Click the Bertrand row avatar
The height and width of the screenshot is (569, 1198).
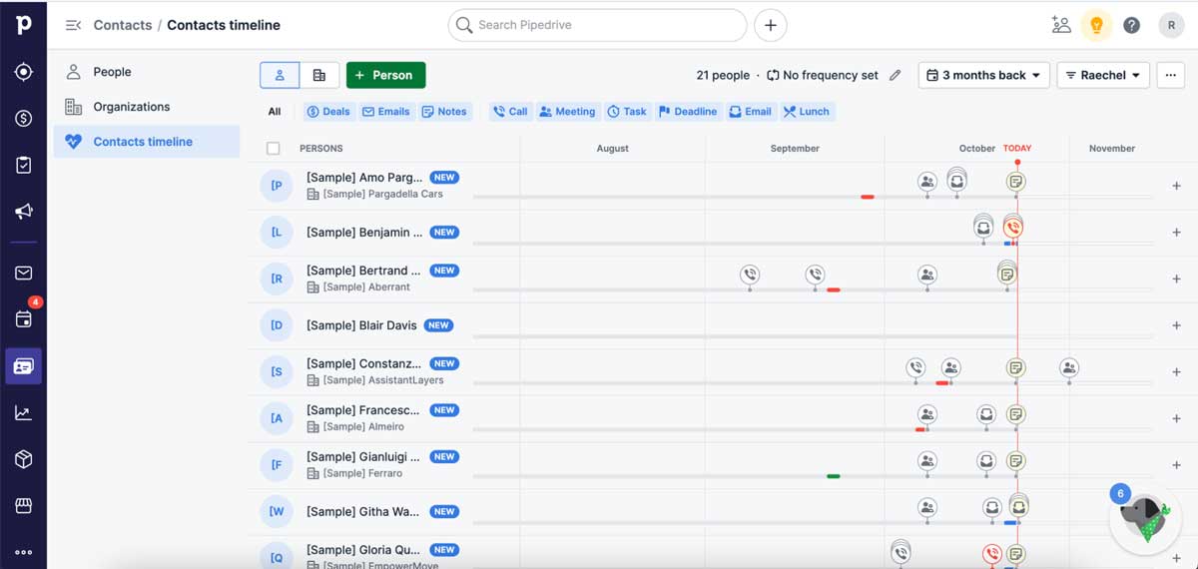277,279
